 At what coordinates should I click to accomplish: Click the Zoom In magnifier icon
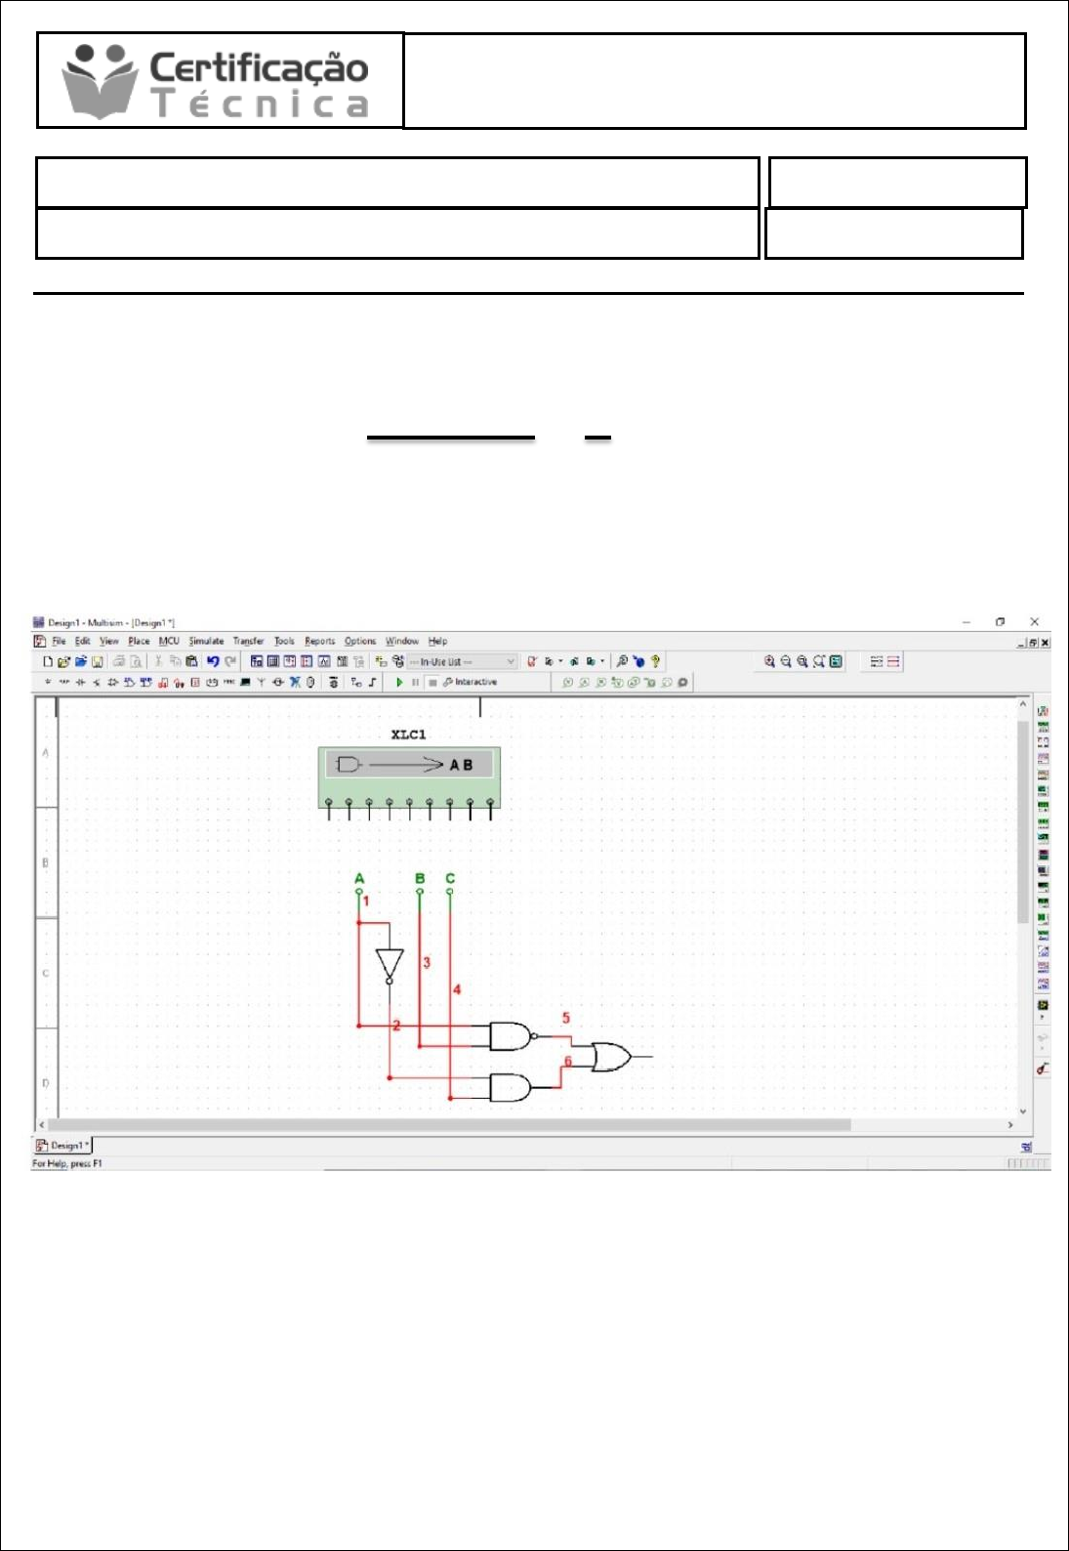[769, 661]
